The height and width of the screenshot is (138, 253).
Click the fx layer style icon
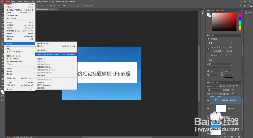click(x=221, y=137)
